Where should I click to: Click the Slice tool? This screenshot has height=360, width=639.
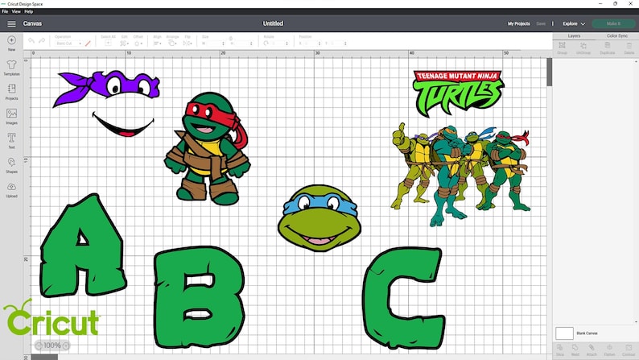coord(560,350)
